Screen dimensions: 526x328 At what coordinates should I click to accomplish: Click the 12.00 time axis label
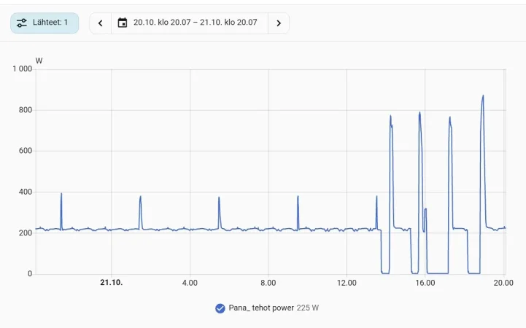point(347,283)
